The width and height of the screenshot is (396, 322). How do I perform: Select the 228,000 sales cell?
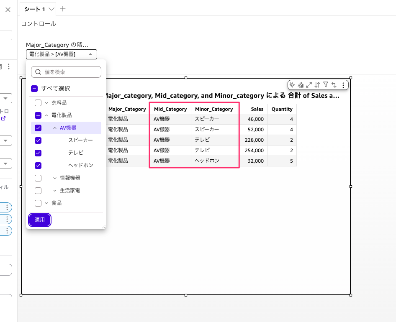click(254, 140)
